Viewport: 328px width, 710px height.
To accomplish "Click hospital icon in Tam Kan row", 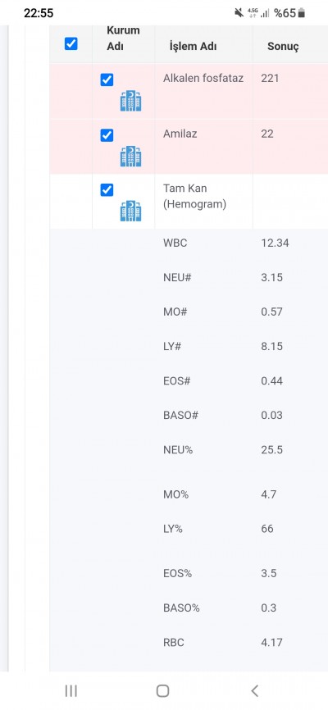I will click(x=130, y=211).
